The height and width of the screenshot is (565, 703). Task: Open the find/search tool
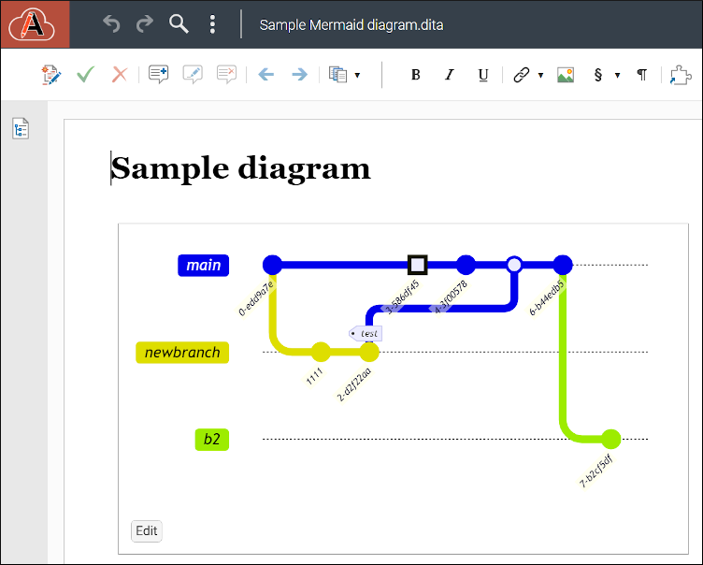[x=179, y=24]
